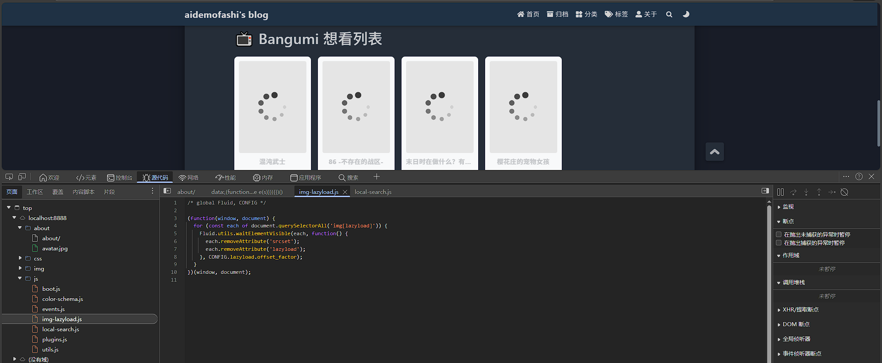This screenshot has height=363, width=882.
Task: Open the local-search.js editor tab
Action: click(373, 192)
